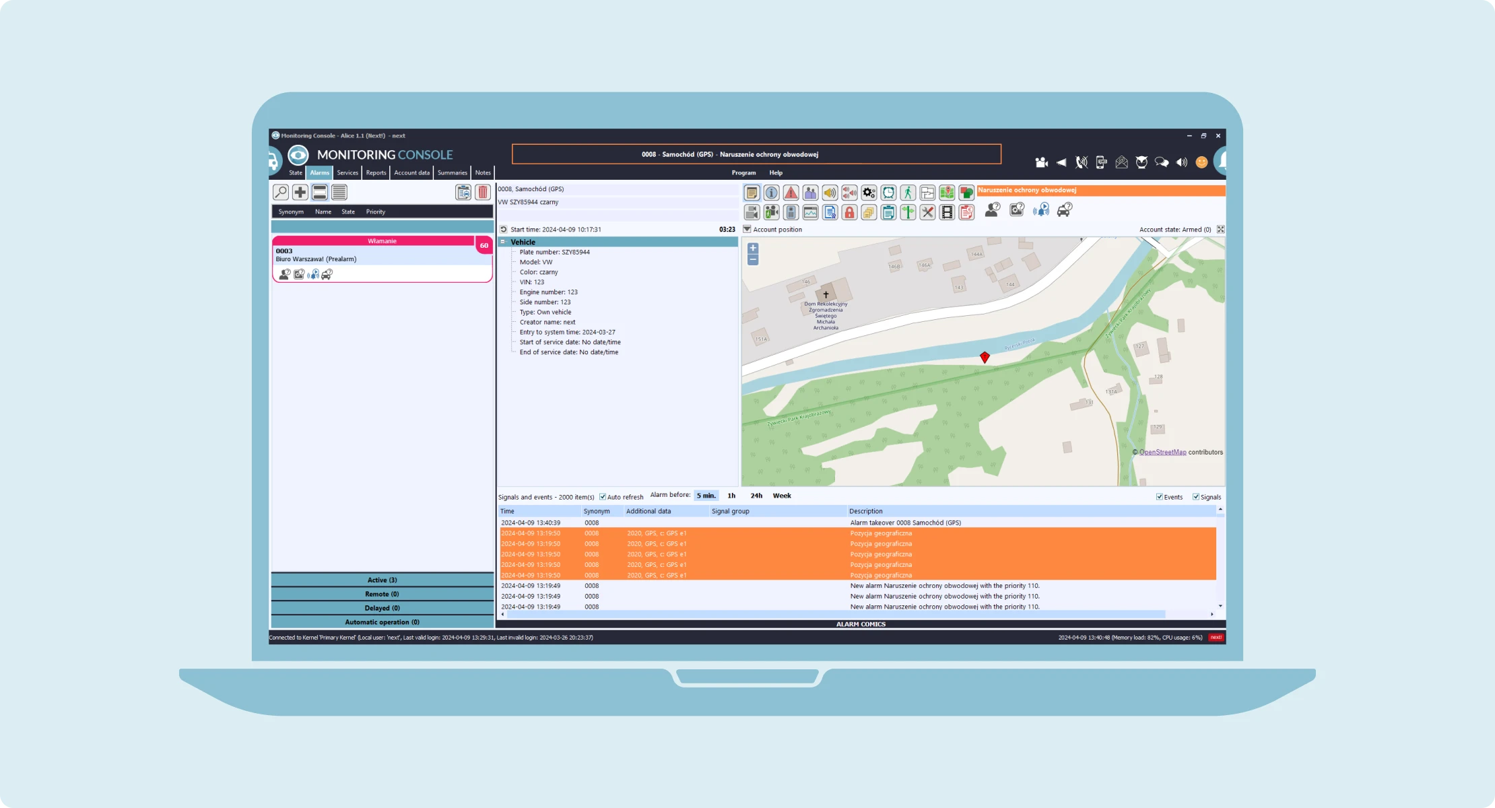Viewport: 1495px width, 808px height.
Task: Toggle the Events checkbox
Action: [x=1160, y=497]
